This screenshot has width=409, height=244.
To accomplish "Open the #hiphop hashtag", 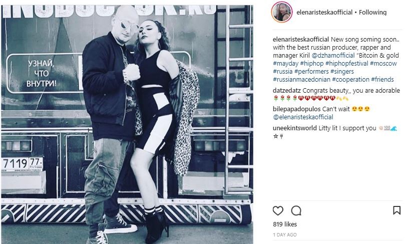I will 312,64.
